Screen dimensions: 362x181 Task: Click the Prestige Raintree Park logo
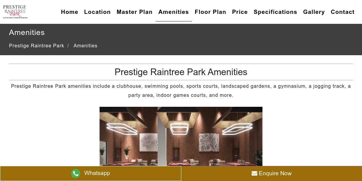point(15,12)
